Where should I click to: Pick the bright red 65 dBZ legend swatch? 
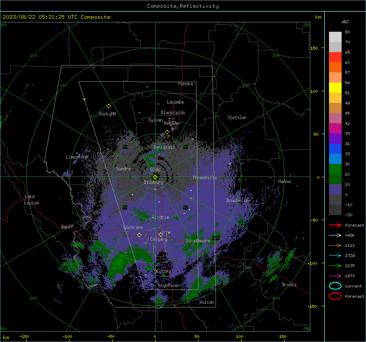pos(335,57)
